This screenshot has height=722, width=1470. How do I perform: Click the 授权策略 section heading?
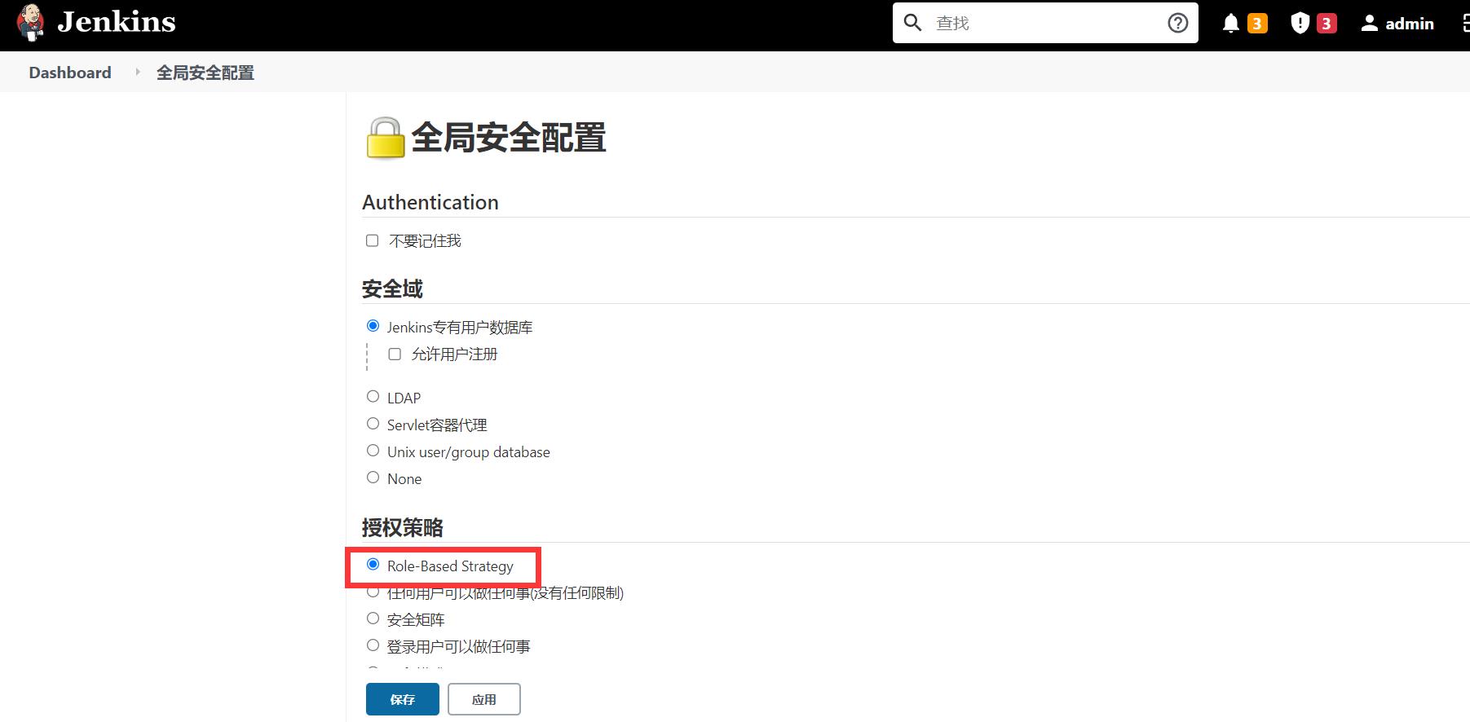[x=403, y=528]
